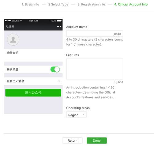154x146 pixels.
Task: Focus the Features text area
Action: 95,69
